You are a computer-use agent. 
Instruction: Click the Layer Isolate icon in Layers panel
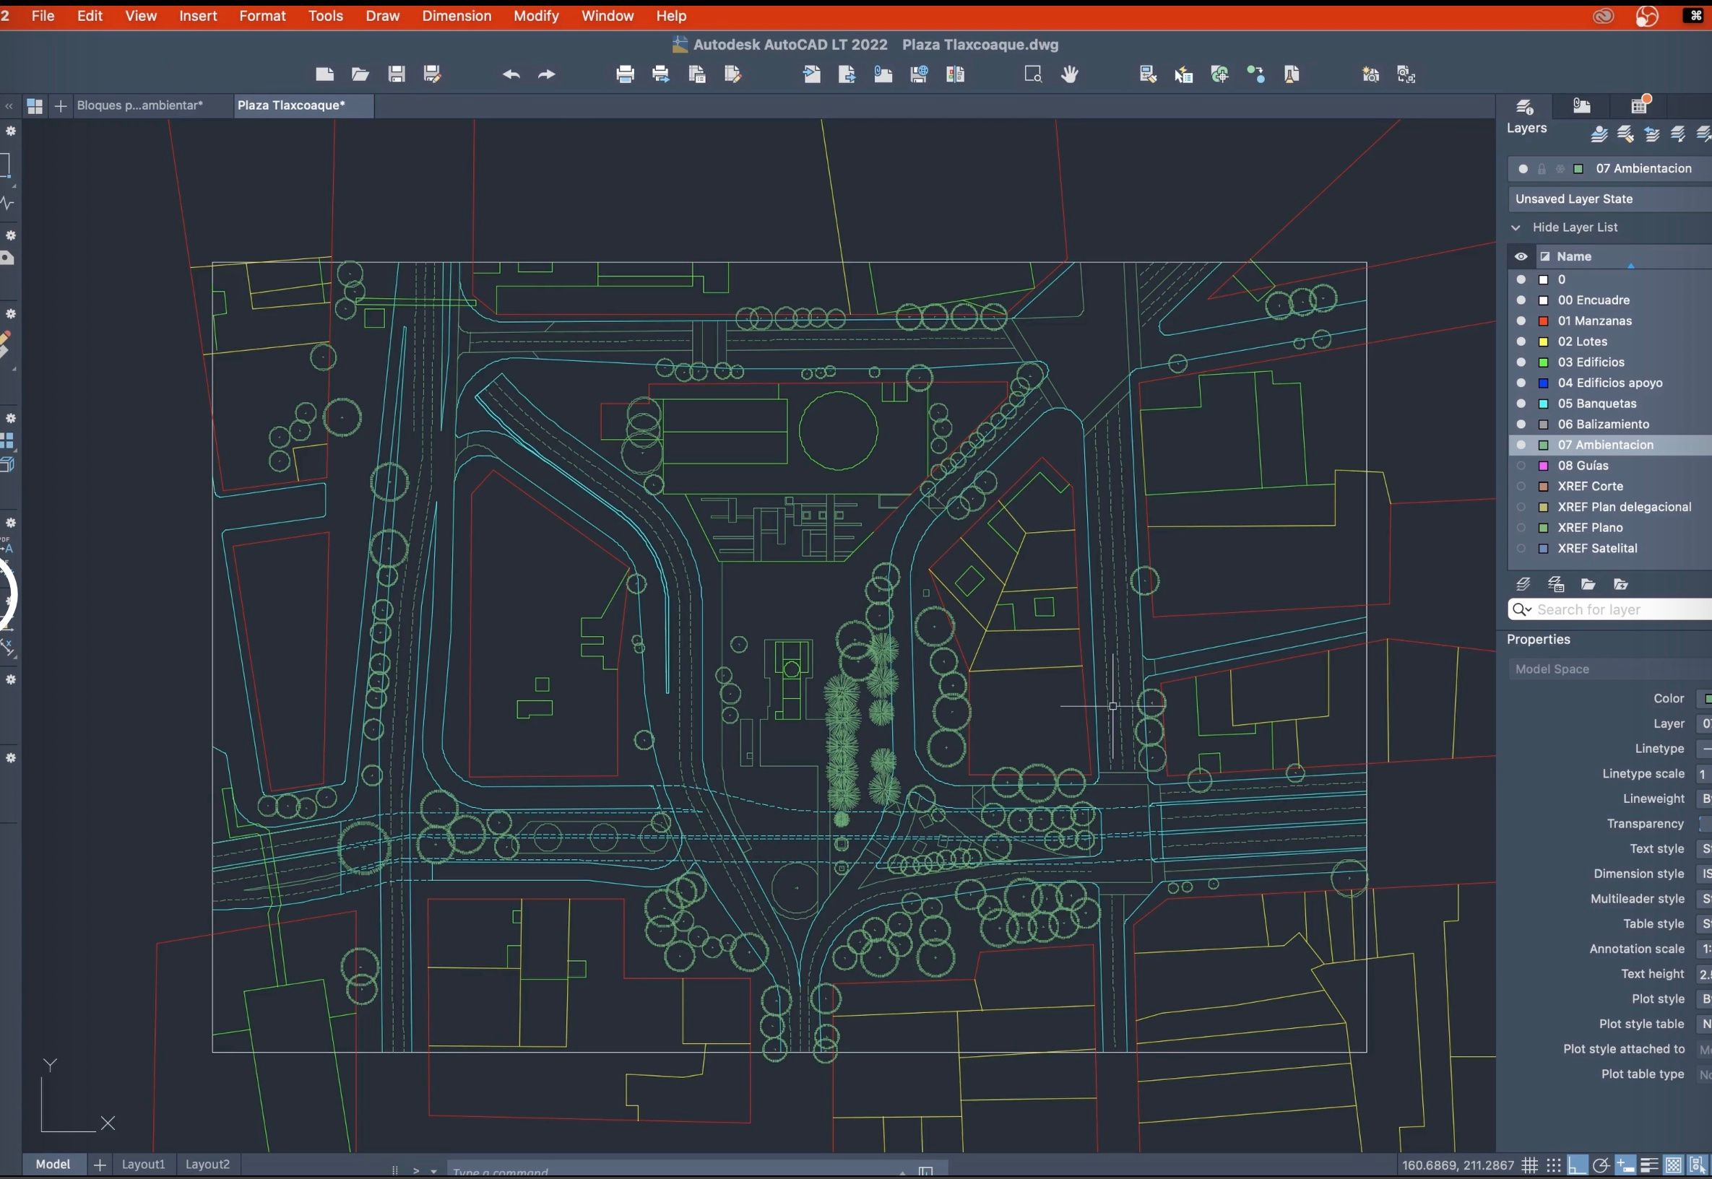[x=1599, y=134]
